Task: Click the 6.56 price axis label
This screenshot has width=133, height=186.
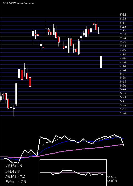Action: (x=123, y=85)
